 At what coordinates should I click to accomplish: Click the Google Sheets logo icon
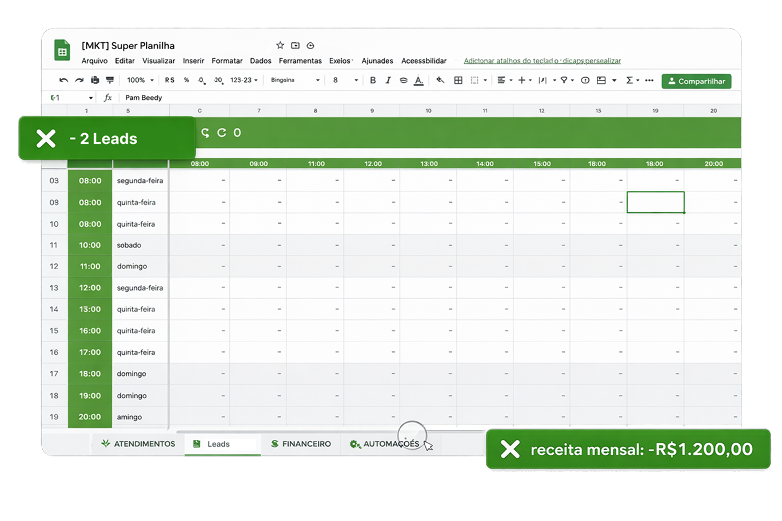coord(62,50)
